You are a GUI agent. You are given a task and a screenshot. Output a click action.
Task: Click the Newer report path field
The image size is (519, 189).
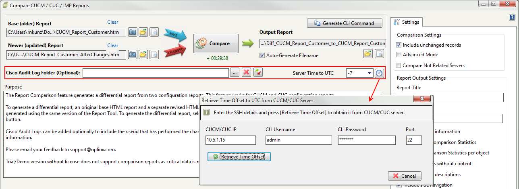click(66, 54)
